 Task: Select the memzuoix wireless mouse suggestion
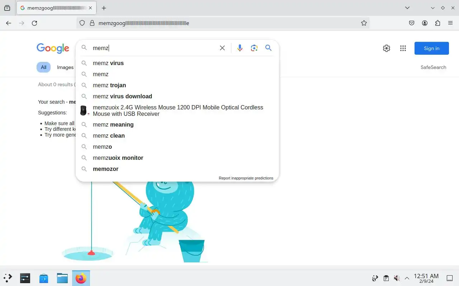(177, 110)
